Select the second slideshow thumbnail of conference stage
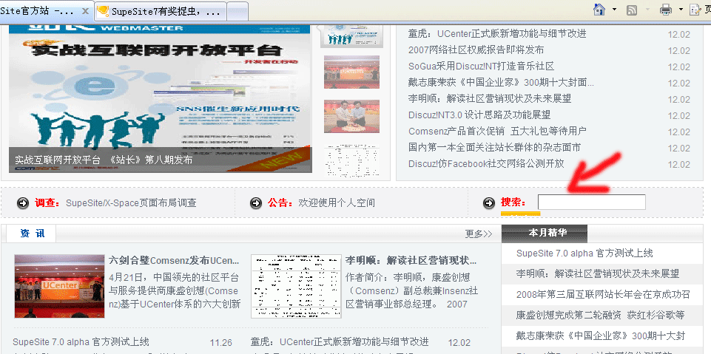The height and width of the screenshot is (354, 711). coord(351,72)
